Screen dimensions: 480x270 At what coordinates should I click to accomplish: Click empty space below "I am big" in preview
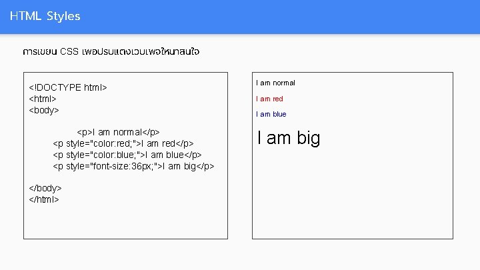click(352, 193)
